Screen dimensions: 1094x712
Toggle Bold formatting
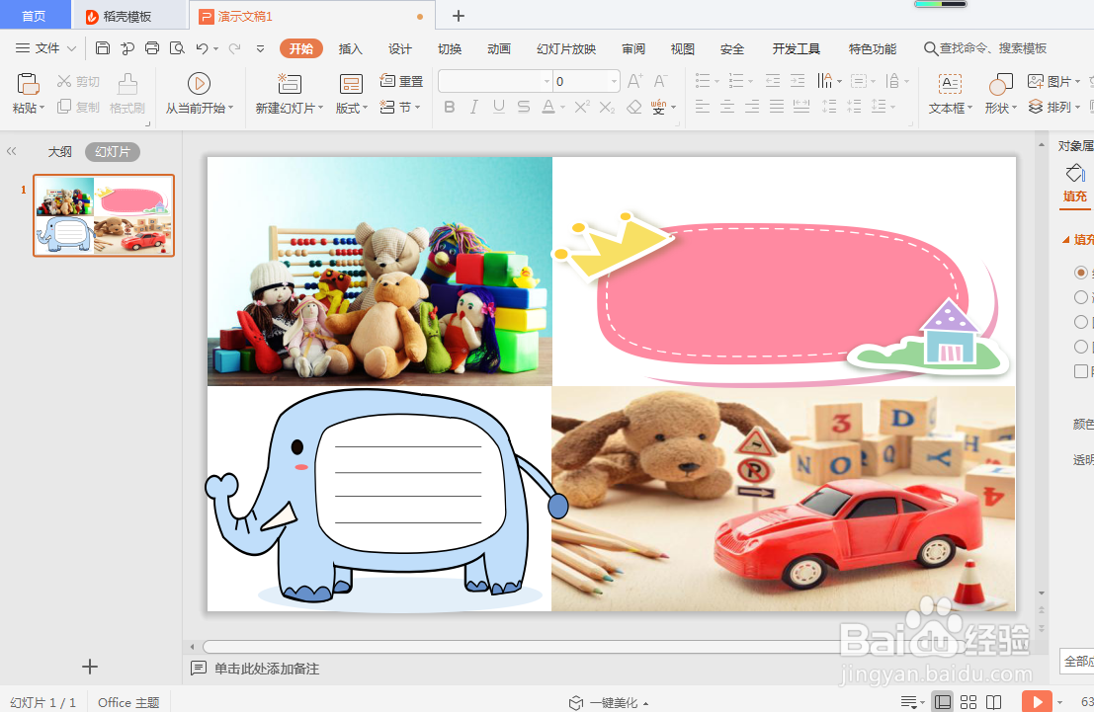[x=450, y=107]
